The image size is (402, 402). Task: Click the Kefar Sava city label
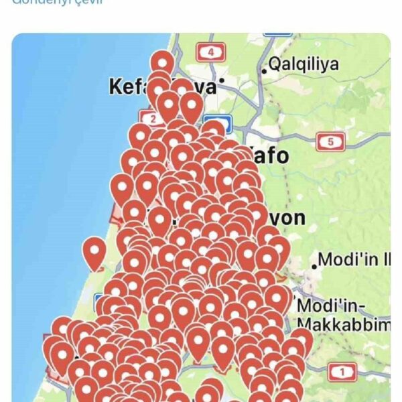click(x=163, y=86)
